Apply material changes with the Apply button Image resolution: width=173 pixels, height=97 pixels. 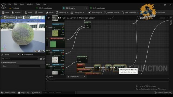pyautogui.click(x=28, y=13)
